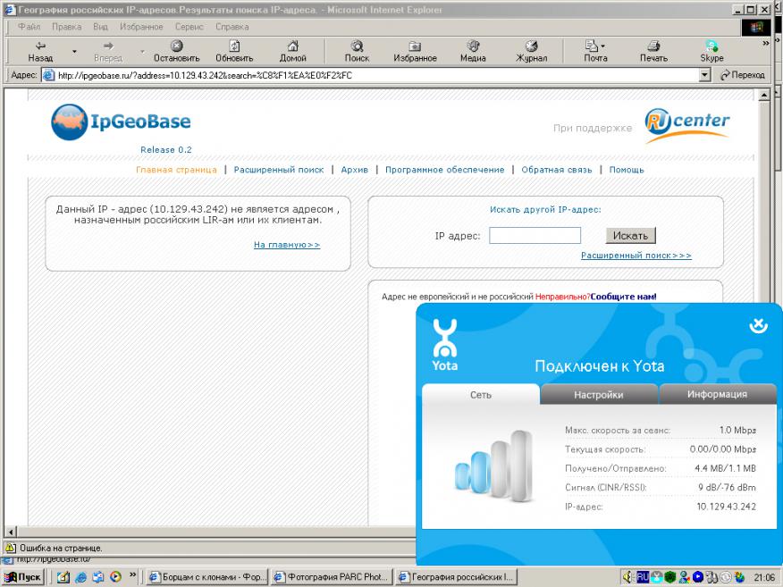Viewport: 783px width, 587px height.
Task: Click the Skype toolbar icon
Action: [x=711, y=46]
